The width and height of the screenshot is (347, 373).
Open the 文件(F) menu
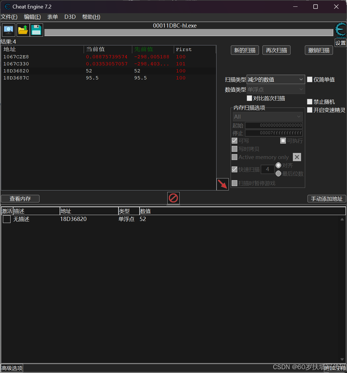[9, 17]
